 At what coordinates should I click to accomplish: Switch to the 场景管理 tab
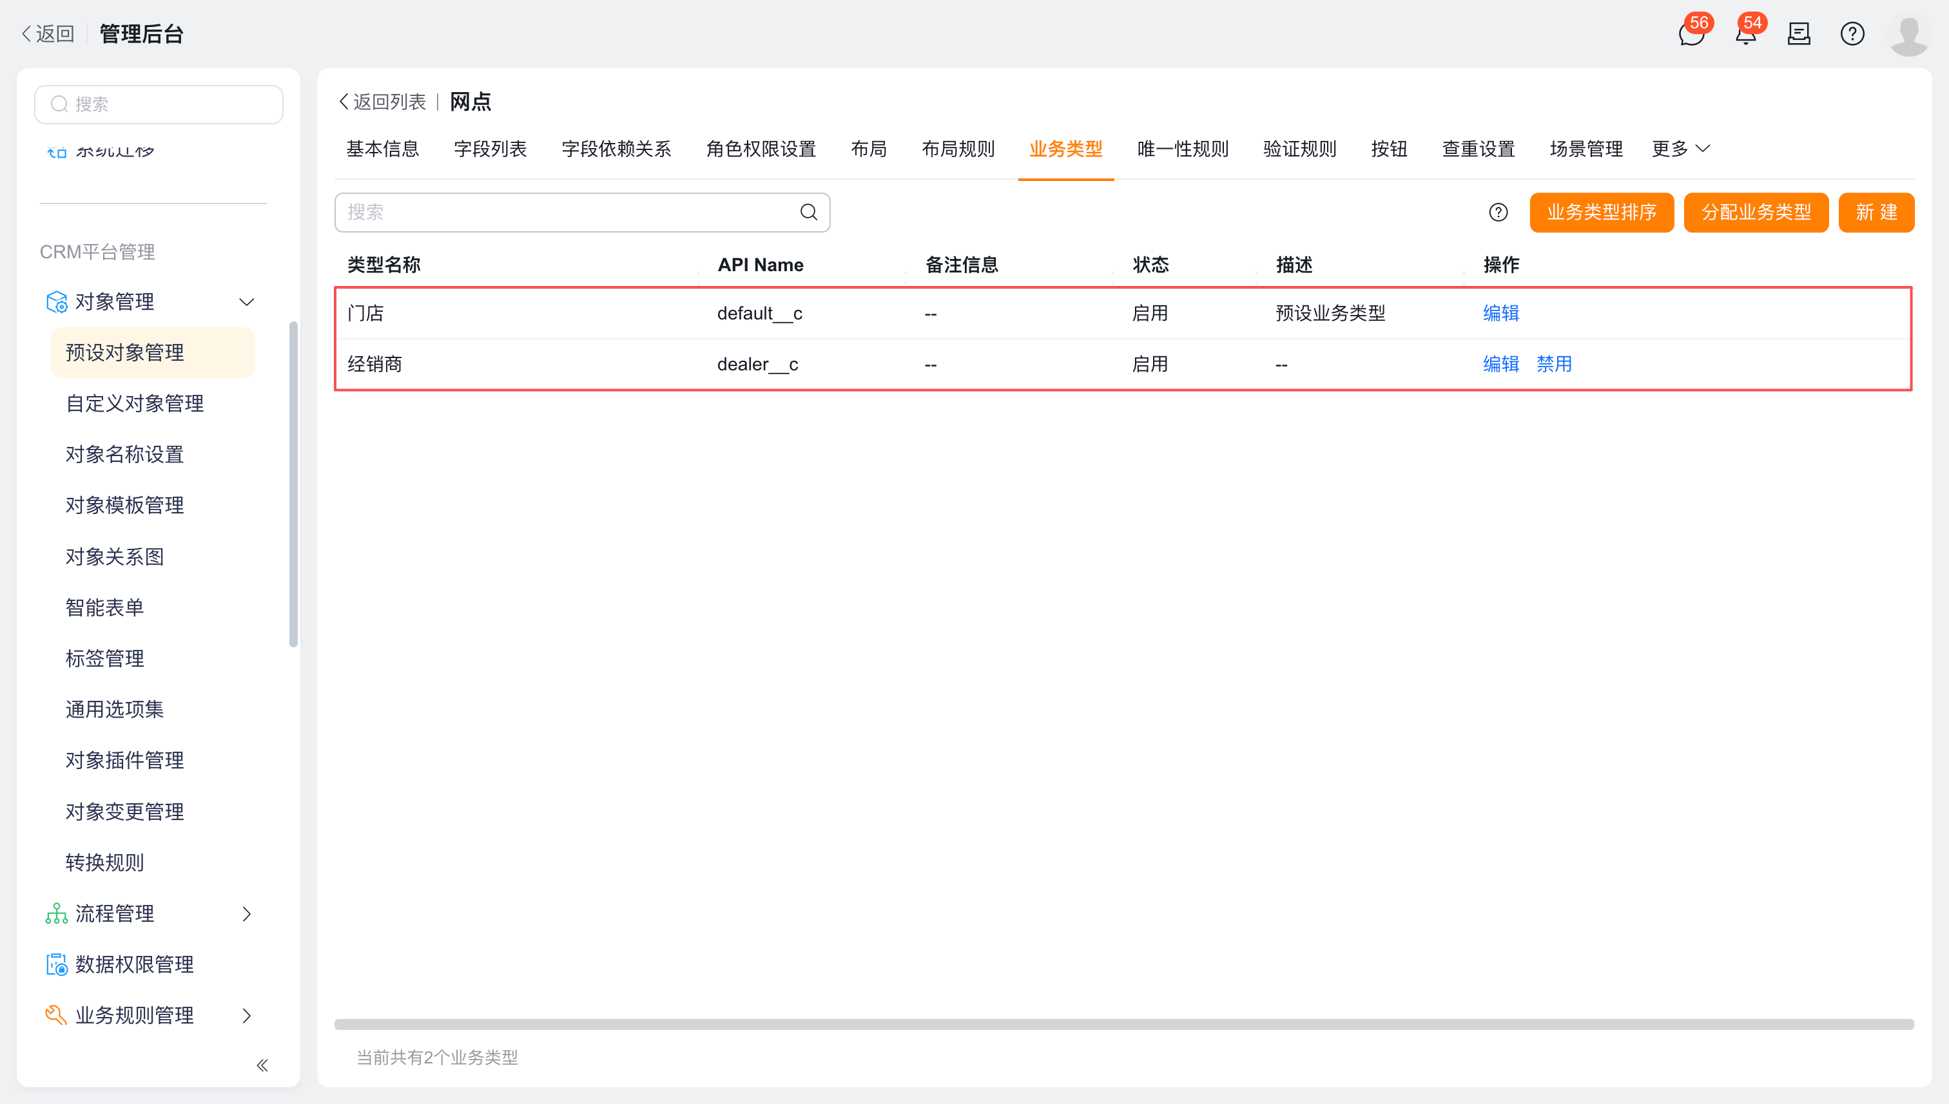coord(1585,149)
